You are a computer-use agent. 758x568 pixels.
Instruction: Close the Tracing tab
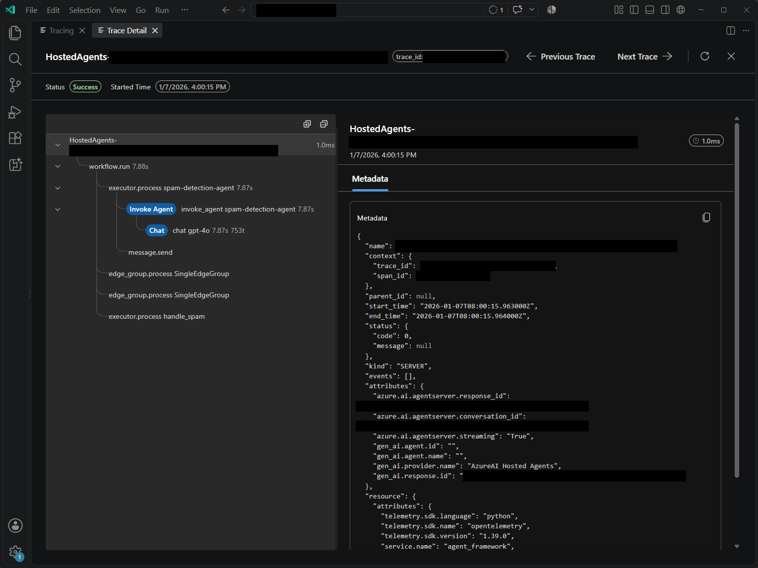[82, 31]
